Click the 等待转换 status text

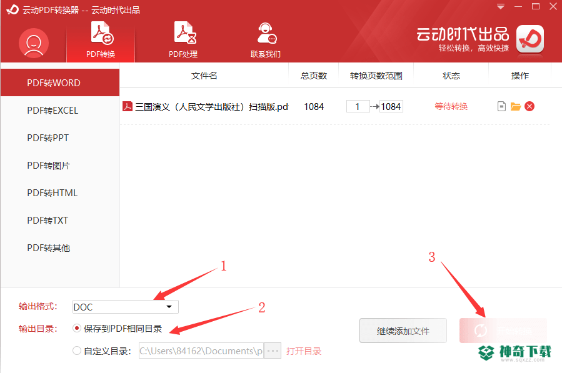tap(451, 106)
